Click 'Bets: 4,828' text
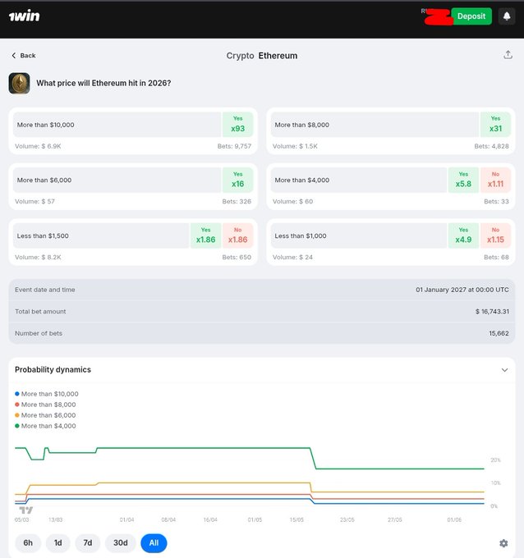The height and width of the screenshot is (558, 524). [x=492, y=146]
